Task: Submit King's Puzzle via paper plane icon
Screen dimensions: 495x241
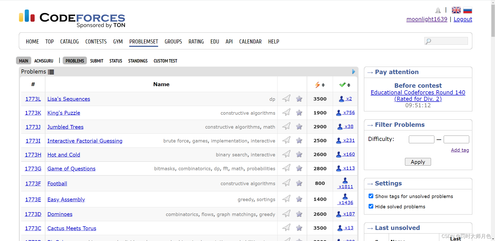Action: pos(286,112)
